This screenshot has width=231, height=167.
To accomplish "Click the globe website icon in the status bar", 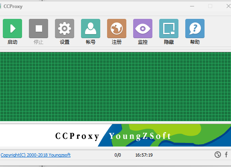I will pos(218,155).
